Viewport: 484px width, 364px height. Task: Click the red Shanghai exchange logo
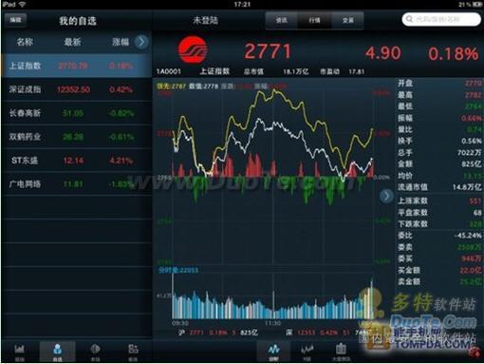(193, 50)
